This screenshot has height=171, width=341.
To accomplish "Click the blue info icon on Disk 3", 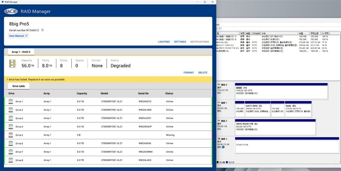I will pos(223,147).
